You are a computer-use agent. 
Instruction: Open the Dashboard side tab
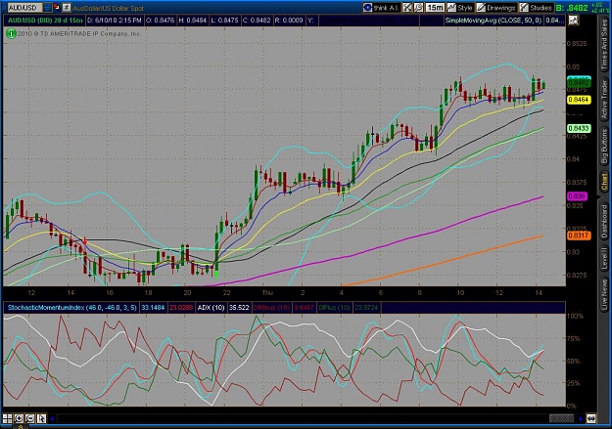point(604,221)
